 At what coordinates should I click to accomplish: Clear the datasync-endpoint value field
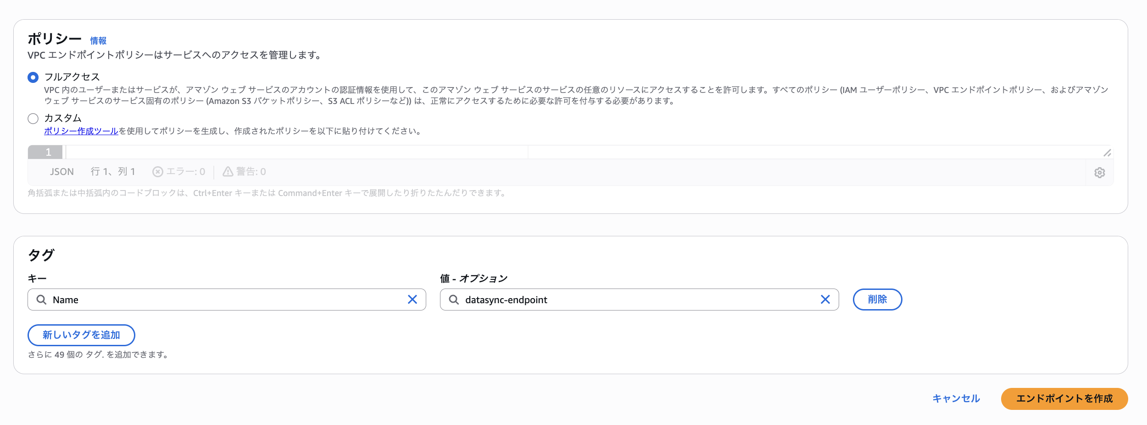[825, 300]
